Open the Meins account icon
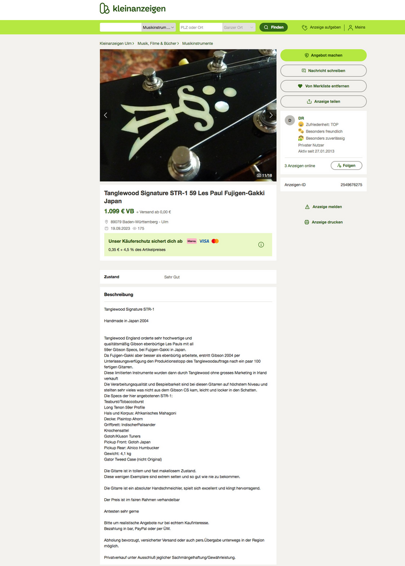 pyautogui.click(x=350, y=28)
